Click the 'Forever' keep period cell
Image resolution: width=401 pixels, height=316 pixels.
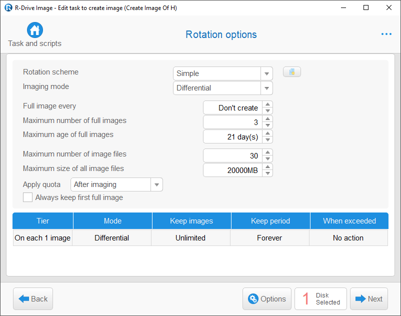click(269, 238)
